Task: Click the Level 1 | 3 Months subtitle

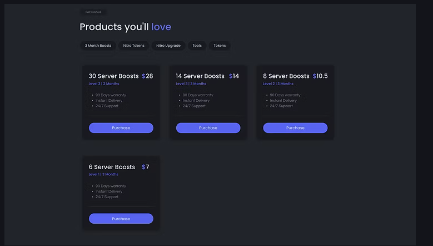Action: (103, 175)
